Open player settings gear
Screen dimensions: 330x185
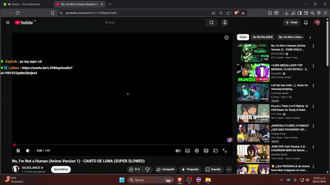coord(197,151)
